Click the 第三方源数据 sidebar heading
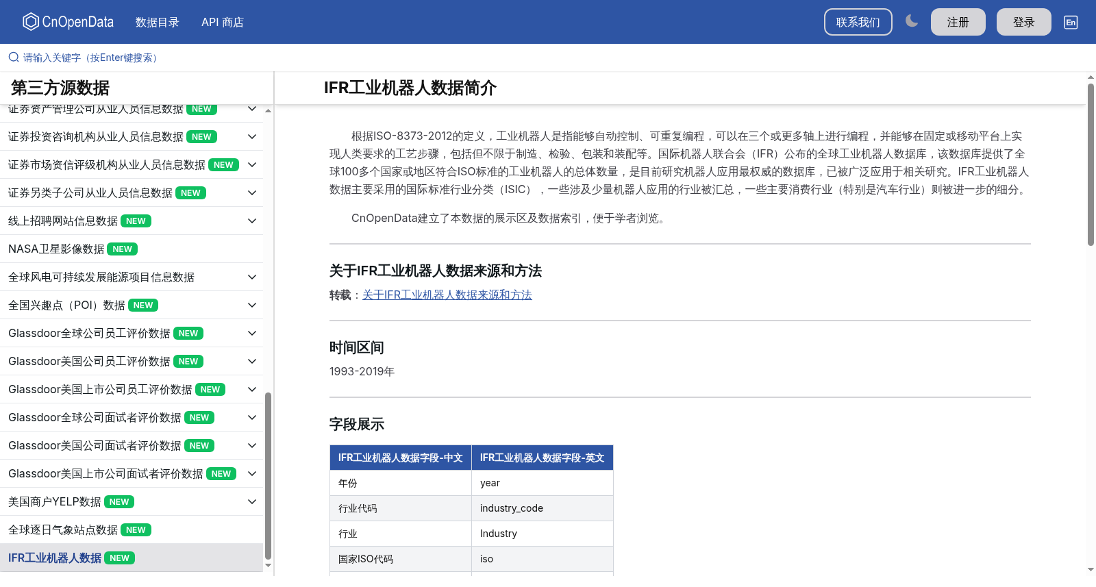The height and width of the screenshot is (587, 1096). point(60,88)
